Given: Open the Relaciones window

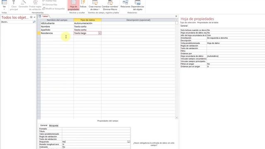Looking at the screenshot, I should tap(125, 5).
